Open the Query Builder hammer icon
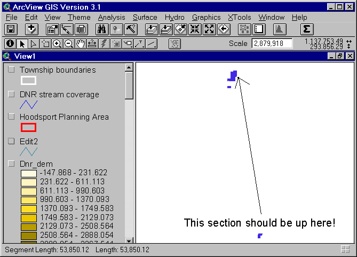The width and height of the screenshot is (357, 257). coord(131,29)
